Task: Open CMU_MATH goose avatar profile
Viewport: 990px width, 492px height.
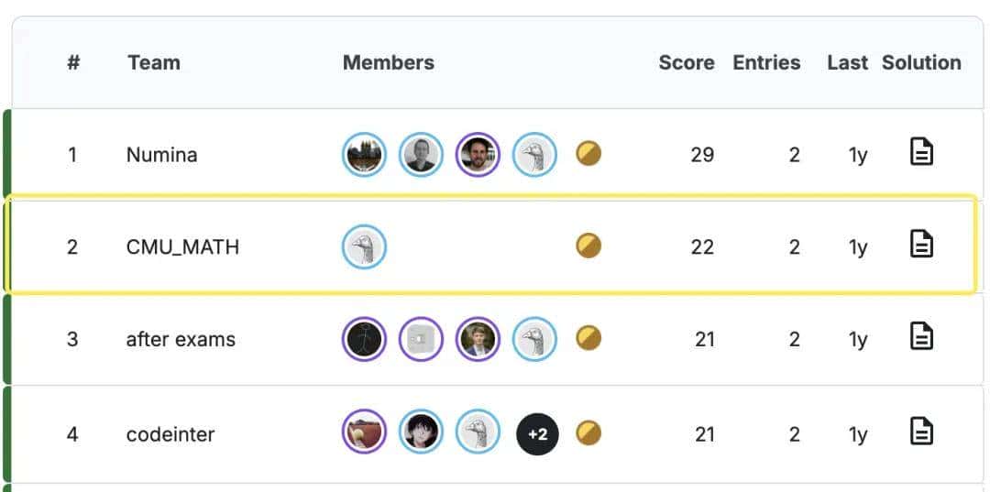Action: point(364,247)
